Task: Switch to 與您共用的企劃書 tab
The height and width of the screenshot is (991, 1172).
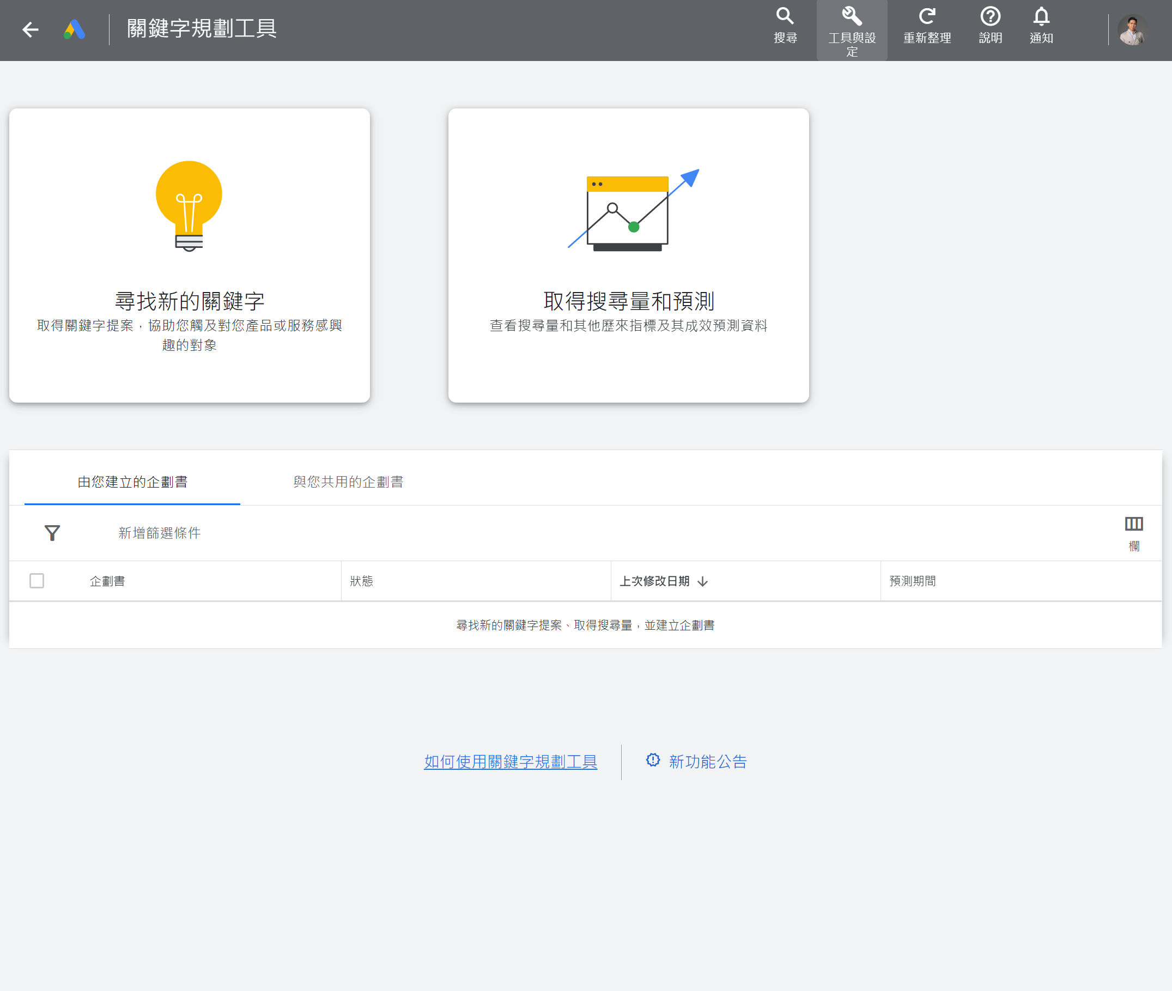Action: [348, 482]
